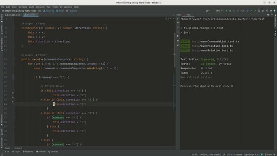Hide the Run tool window

tap(272, 15)
